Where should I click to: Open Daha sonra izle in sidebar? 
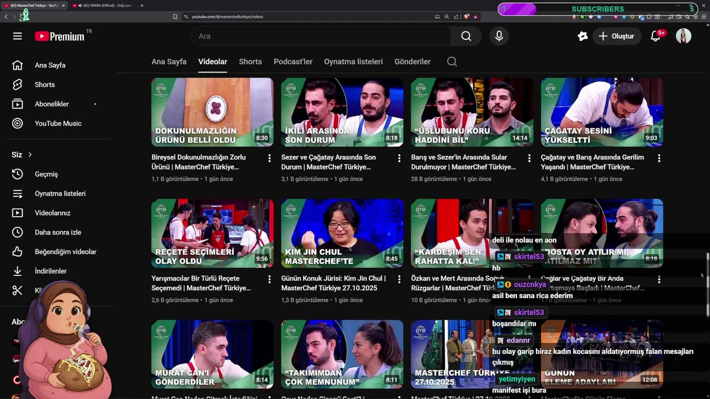tap(58, 232)
